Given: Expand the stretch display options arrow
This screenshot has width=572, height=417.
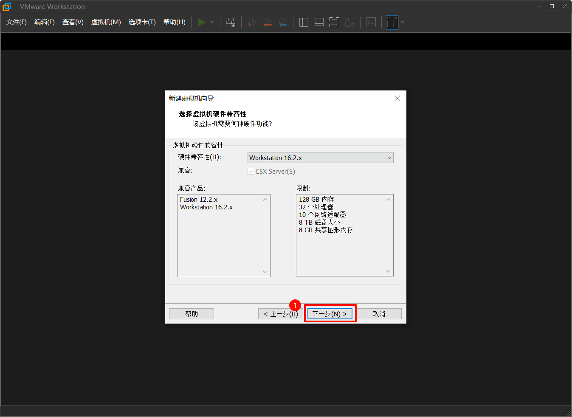Looking at the screenshot, I should (403, 23).
